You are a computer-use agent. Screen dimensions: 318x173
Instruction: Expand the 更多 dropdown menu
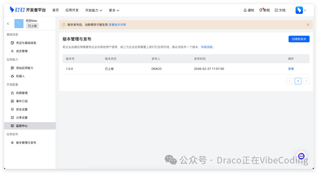114,10
